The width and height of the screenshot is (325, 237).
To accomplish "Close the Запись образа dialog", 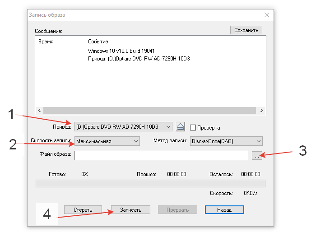I will point(267,15).
